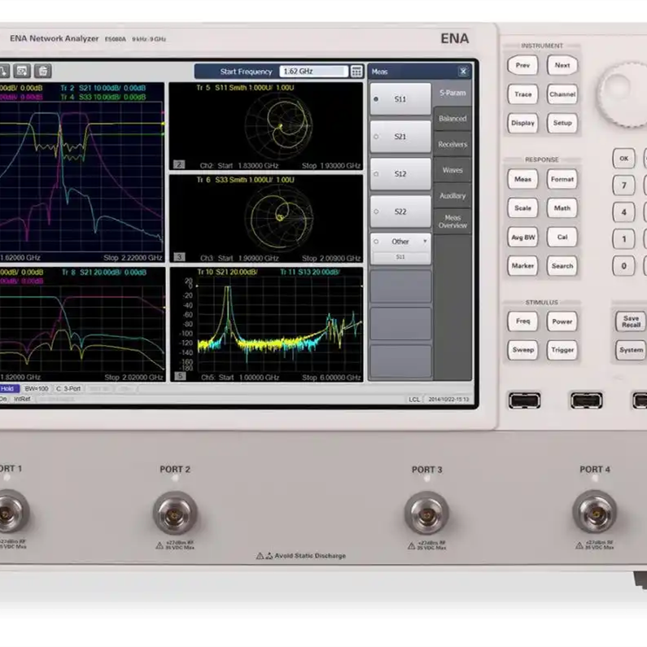Image resolution: width=647 pixels, height=647 pixels.
Task: Push the Prev instrument key
Action: point(522,65)
